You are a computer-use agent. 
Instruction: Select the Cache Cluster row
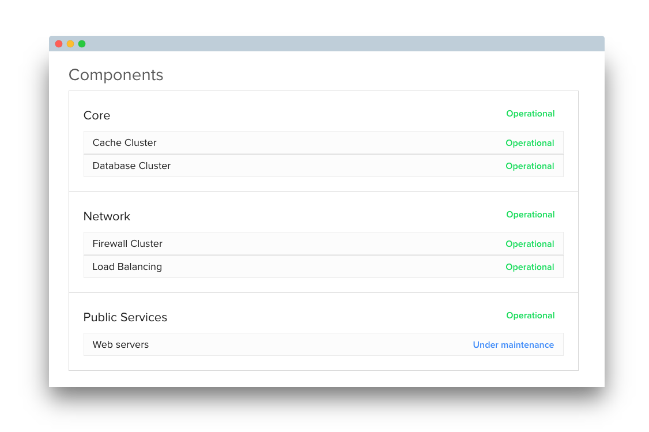point(323,143)
